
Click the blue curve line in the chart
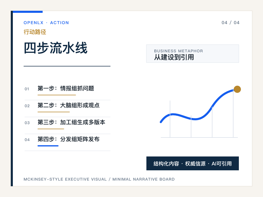tap(195, 119)
